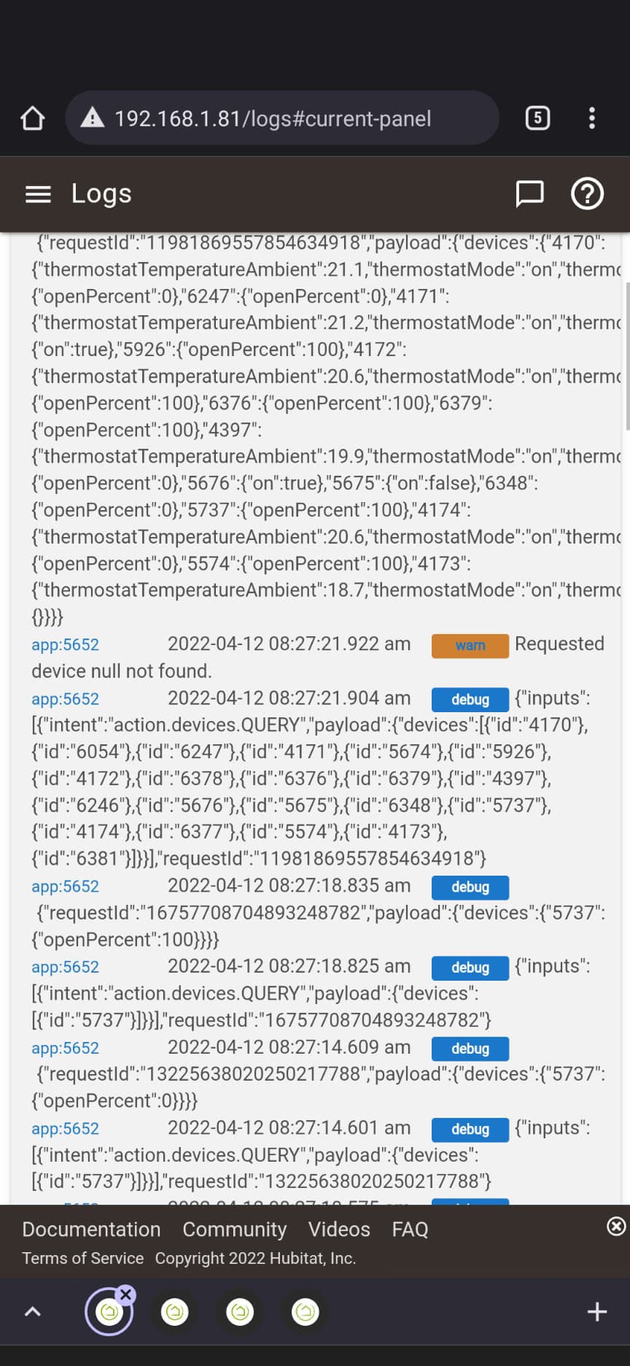Click the vertical scrollbar on right edge
The image size is (630, 1366).
coord(628,356)
